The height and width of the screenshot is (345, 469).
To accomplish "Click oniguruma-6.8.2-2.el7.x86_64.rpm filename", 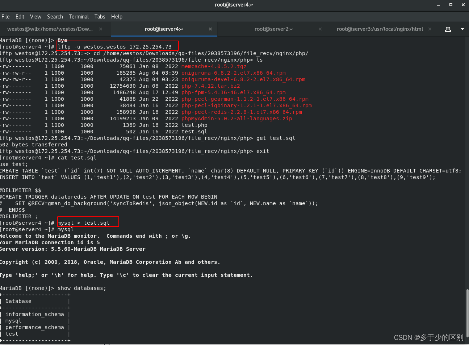I will tap(233, 73).
